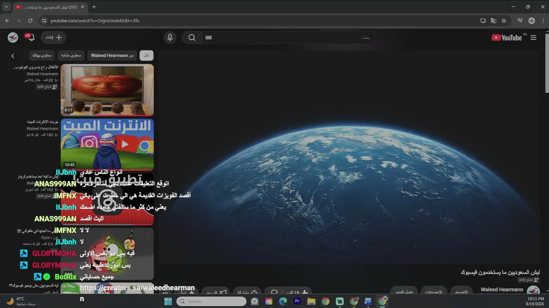
Task: Select the 'من Waleed Hearmann' filter chip
Action: click(112, 56)
